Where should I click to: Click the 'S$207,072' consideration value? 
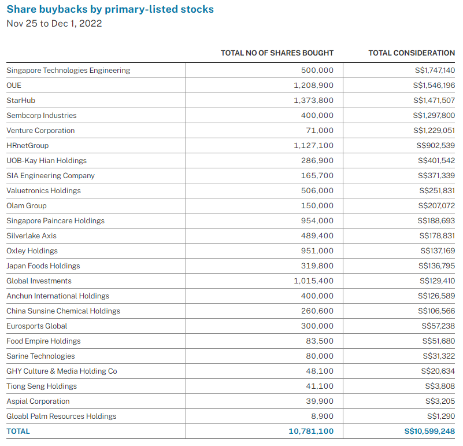436,206
